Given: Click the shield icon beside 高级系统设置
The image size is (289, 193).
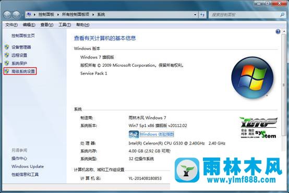Looking at the screenshot, I should point(7,71).
